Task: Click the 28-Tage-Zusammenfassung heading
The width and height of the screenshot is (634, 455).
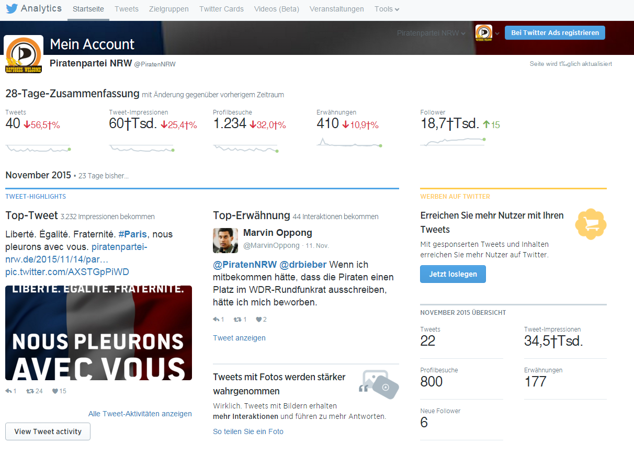Action: pos(72,94)
